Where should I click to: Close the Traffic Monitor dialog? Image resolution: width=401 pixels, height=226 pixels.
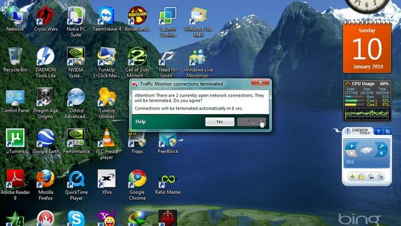pos(261,82)
